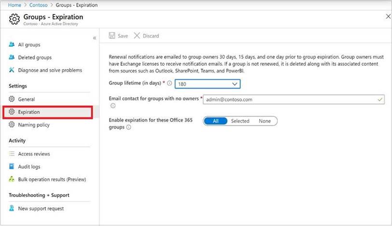Click the Audit logs icon
The width and height of the screenshot is (392, 226).
tap(12, 166)
